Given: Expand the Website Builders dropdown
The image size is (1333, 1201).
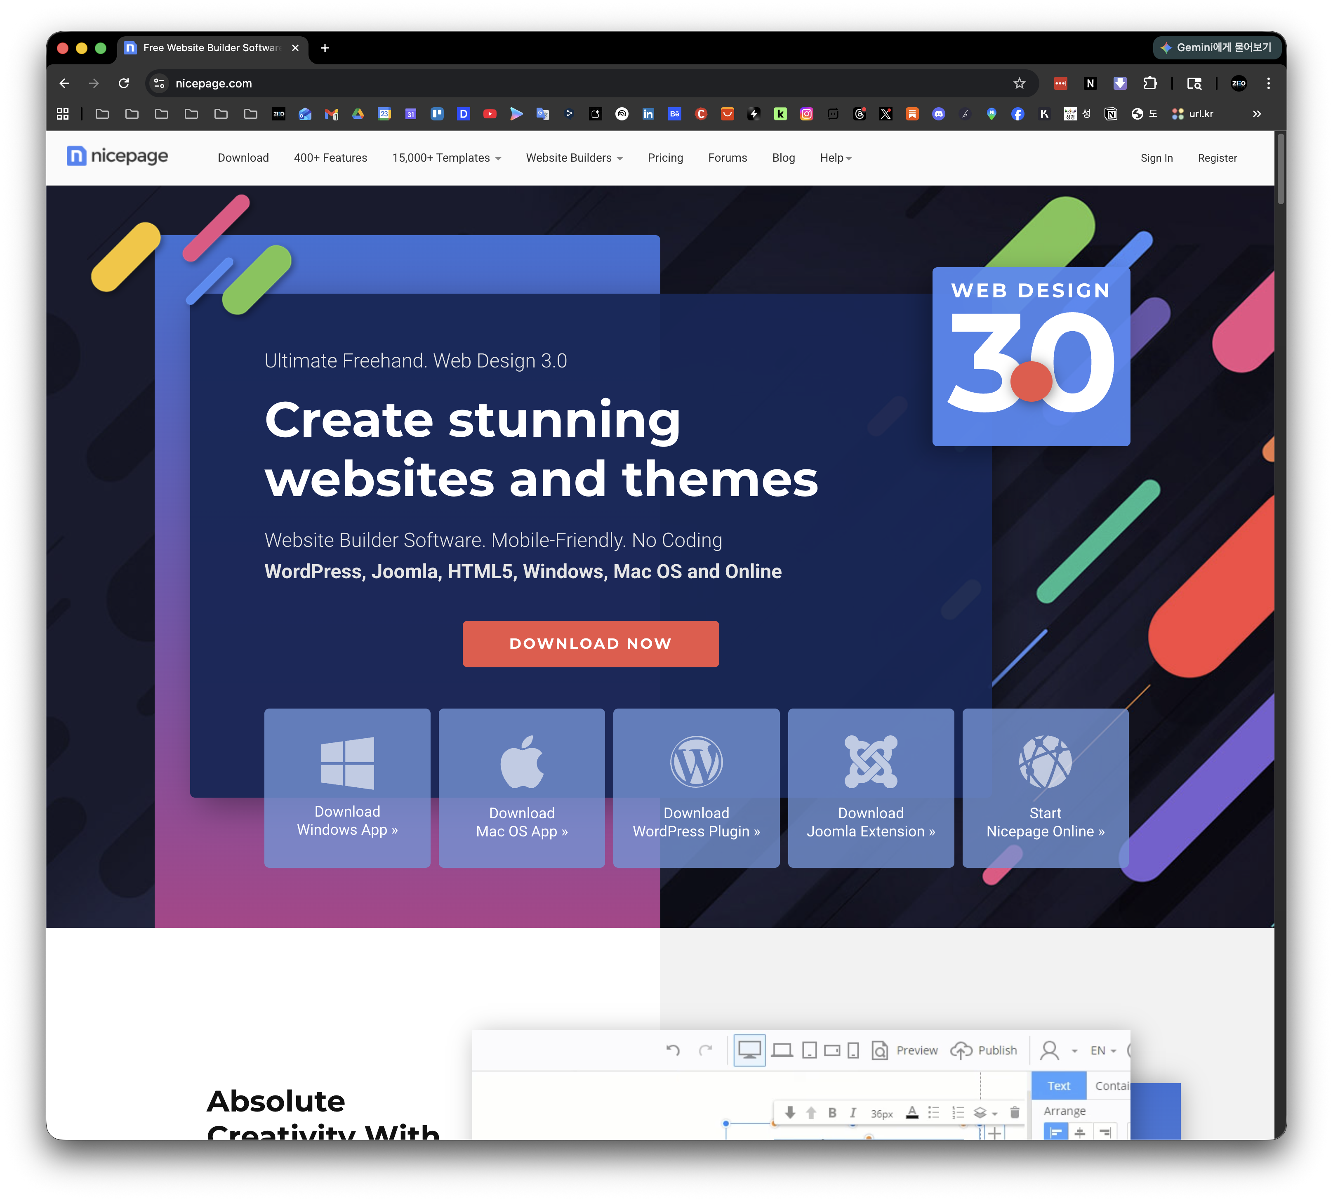Looking at the screenshot, I should 574,158.
